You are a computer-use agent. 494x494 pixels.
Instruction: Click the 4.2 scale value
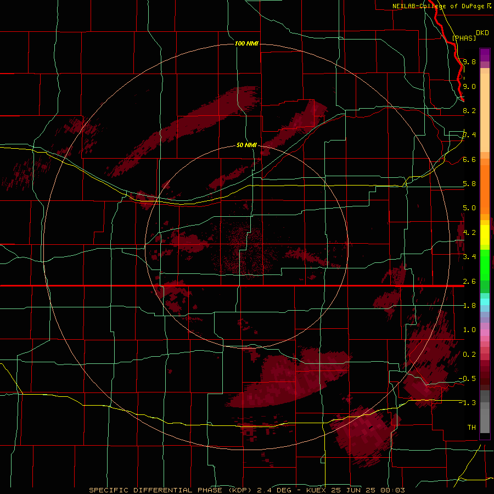click(x=469, y=233)
